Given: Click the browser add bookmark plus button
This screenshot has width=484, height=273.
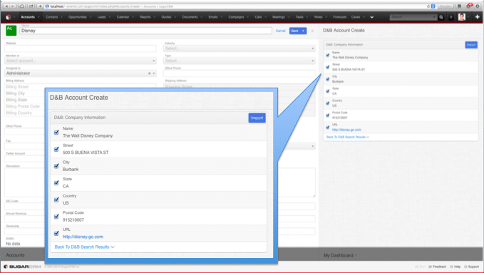Looking at the screenshot, I should (x=40, y=6).
